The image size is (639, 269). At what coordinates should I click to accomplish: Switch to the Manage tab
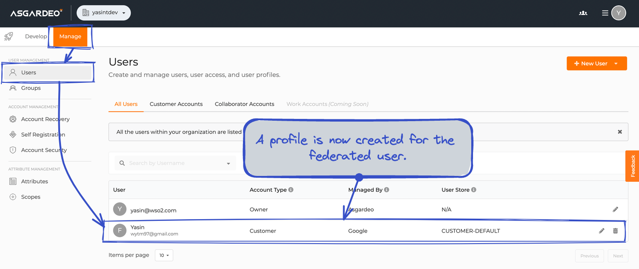point(70,37)
